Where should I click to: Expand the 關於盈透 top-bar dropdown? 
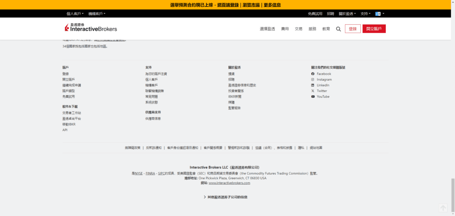tap(347, 14)
